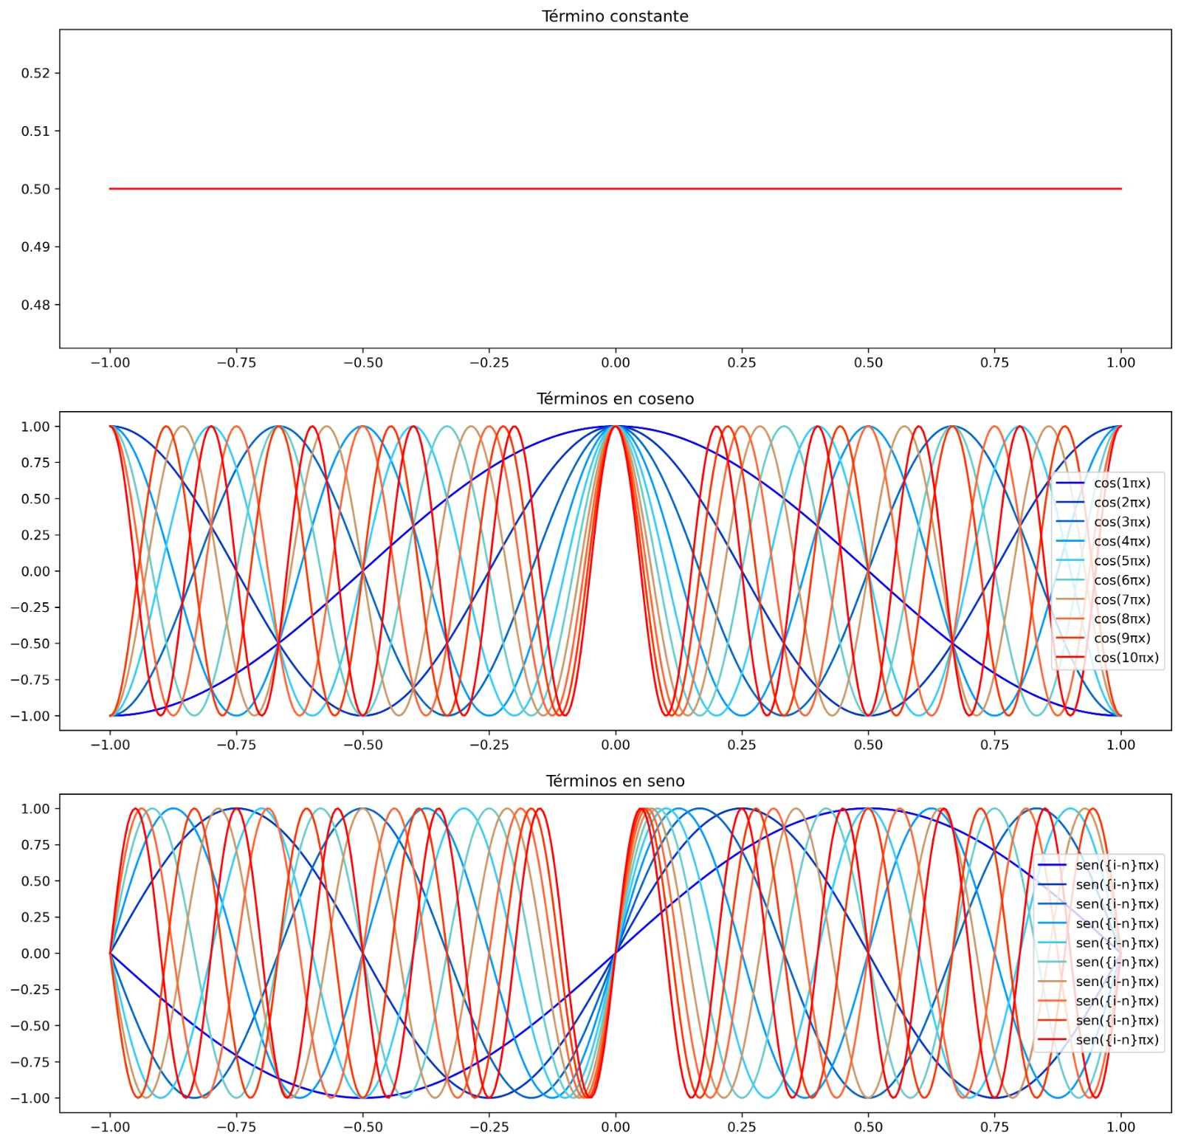The image size is (1181, 1144).
Task: Click the red line swatch beside cos(10πx)
Action: coord(1070,658)
